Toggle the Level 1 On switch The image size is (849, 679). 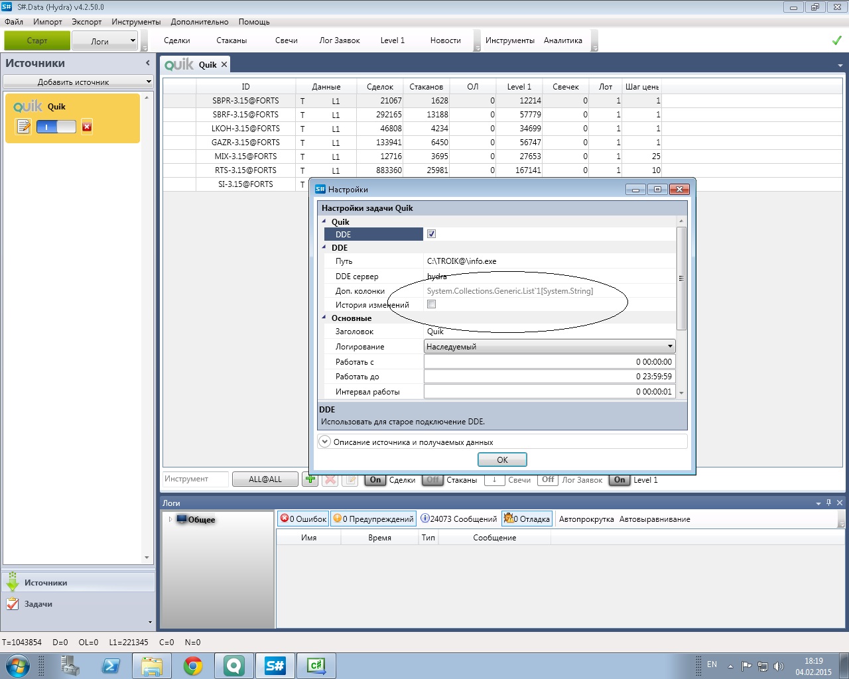pyautogui.click(x=620, y=480)
